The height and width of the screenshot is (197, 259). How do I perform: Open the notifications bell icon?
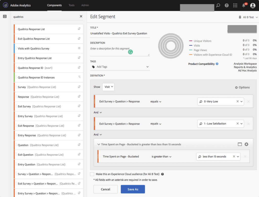[244, 6]
